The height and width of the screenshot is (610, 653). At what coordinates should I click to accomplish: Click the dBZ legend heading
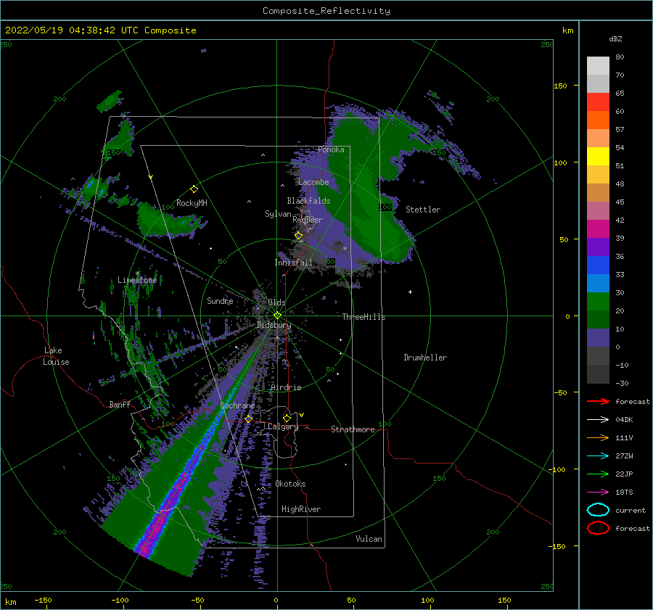(x=615, y=38)
